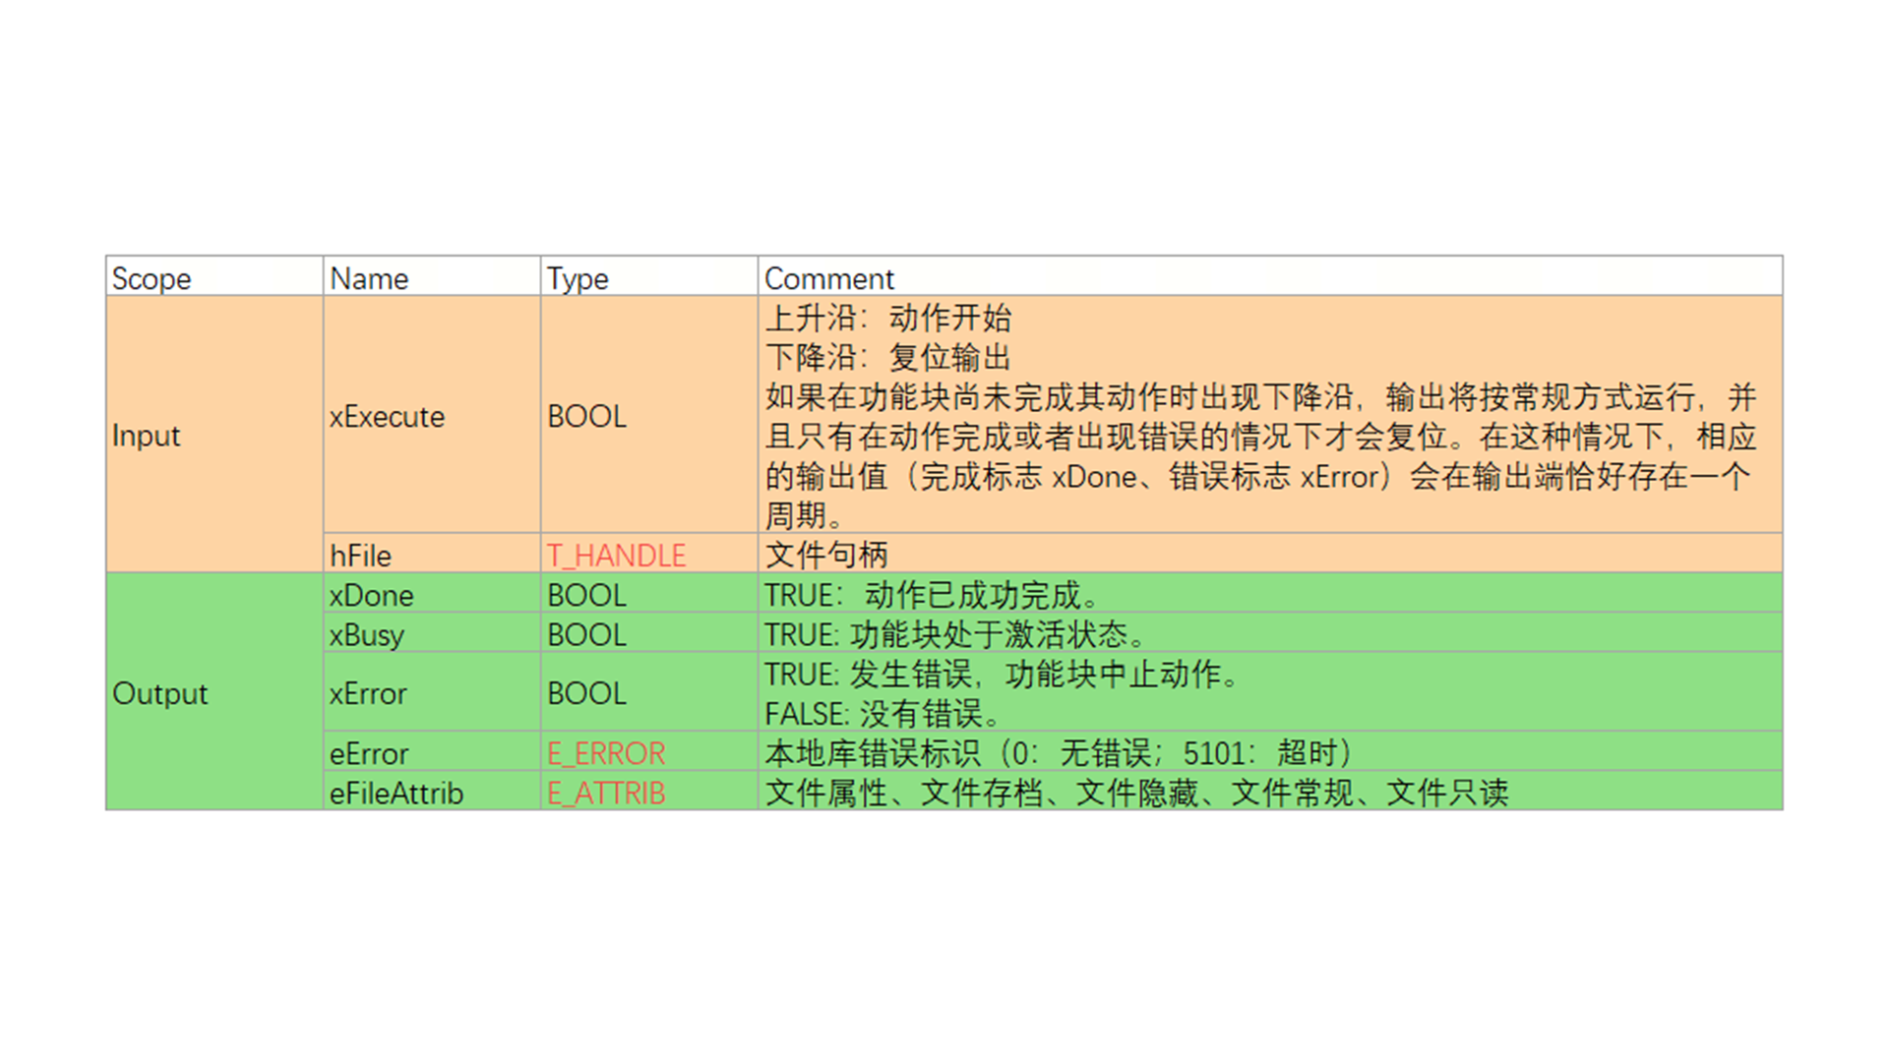
Task: Click the Name column header
Action: [369, 278]
